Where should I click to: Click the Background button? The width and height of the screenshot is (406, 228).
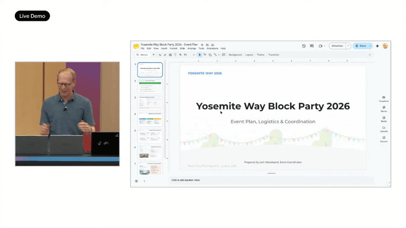(x=235, y=55)
